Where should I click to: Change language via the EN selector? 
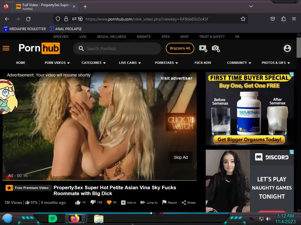(237, 37)
